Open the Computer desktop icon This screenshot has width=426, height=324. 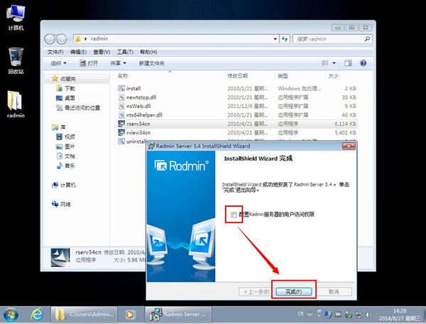(16, 17)
